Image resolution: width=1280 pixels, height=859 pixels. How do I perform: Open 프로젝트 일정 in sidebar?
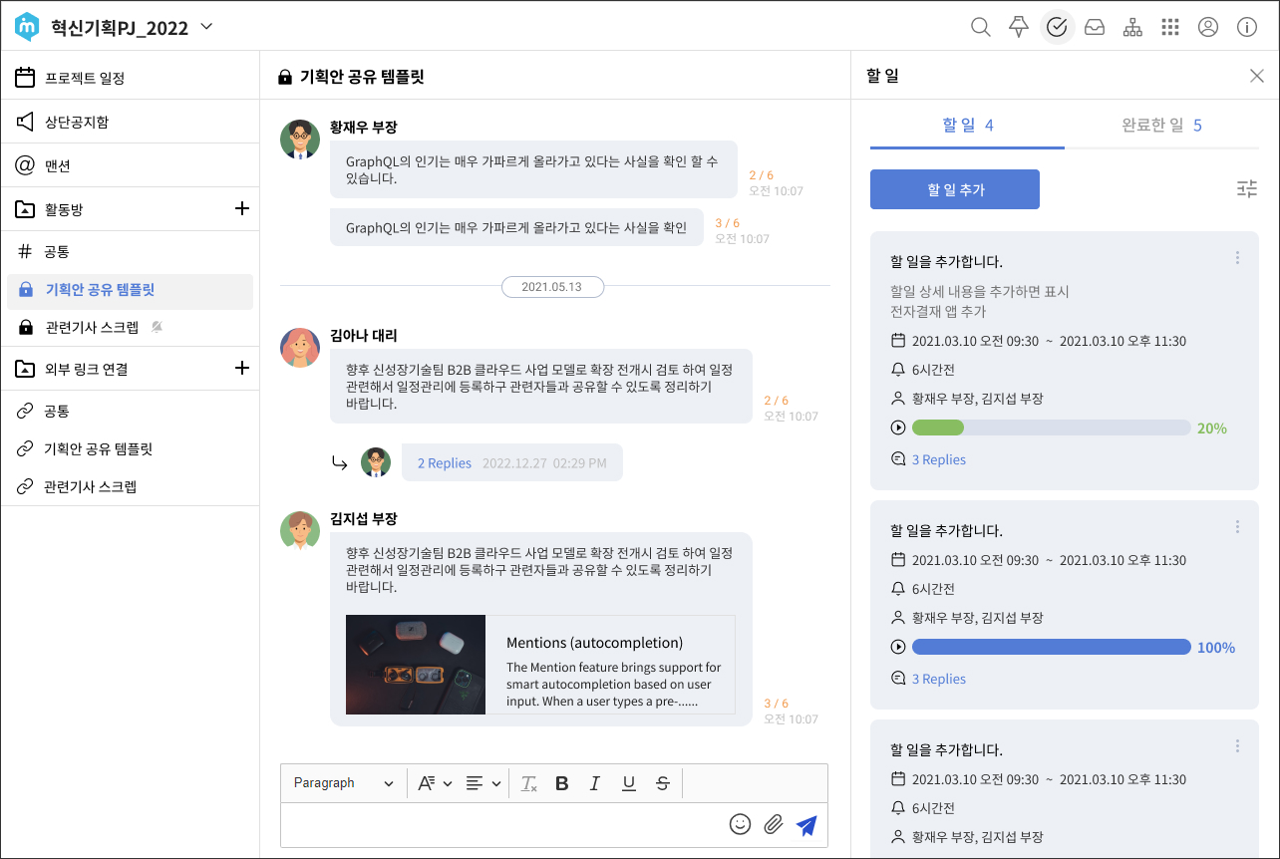130,78
